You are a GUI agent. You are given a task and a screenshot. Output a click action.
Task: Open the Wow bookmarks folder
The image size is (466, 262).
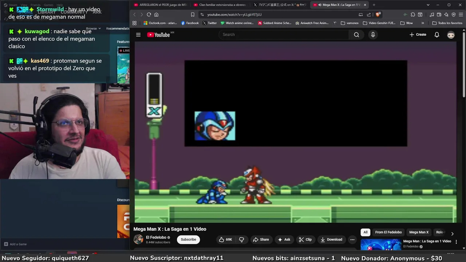pos(407,23)
